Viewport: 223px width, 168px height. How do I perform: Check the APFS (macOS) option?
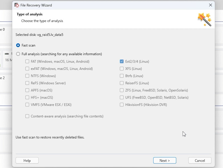coord(27,90)
